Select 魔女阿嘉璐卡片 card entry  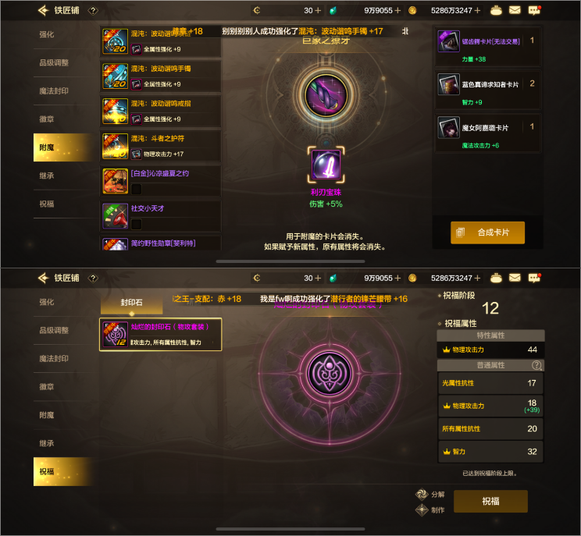[488, 133]
